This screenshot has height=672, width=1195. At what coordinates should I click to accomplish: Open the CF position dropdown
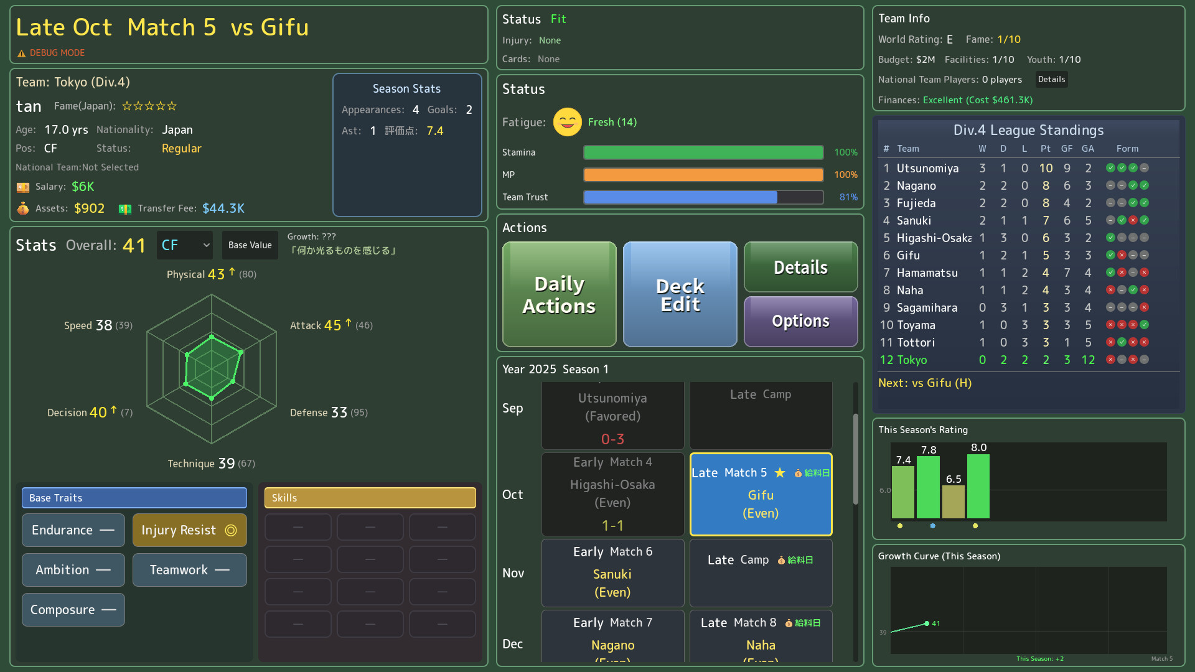[x=185, y=245]
